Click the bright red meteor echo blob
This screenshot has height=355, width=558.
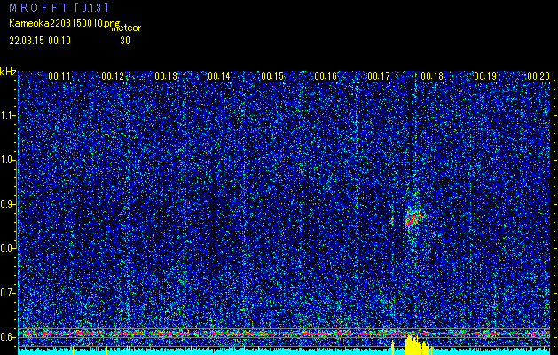click(x=413, y=218)
